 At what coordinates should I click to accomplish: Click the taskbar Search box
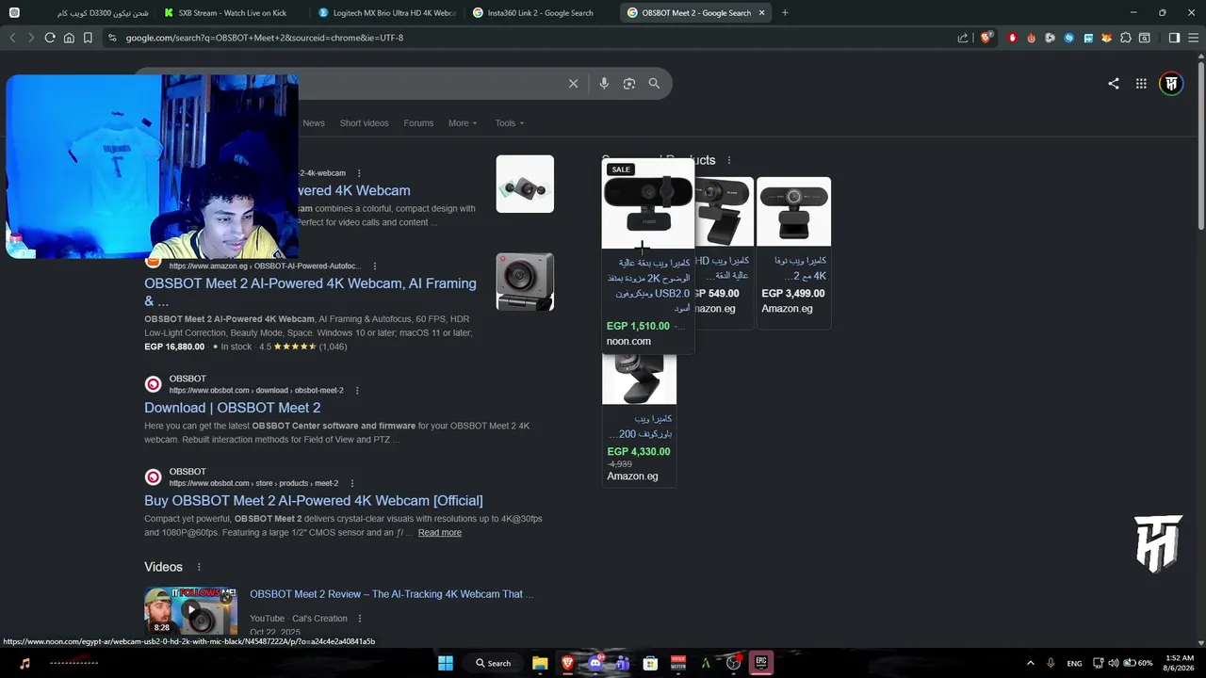(493, 663)
